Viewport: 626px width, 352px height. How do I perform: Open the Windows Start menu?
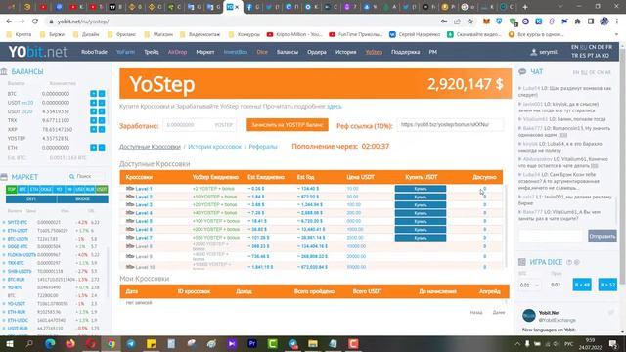point(9,343)
